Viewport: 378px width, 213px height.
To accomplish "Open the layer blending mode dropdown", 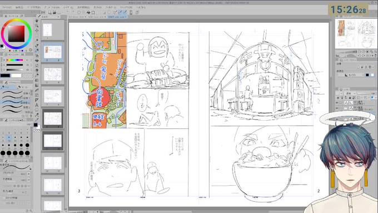I will [350, 93].
